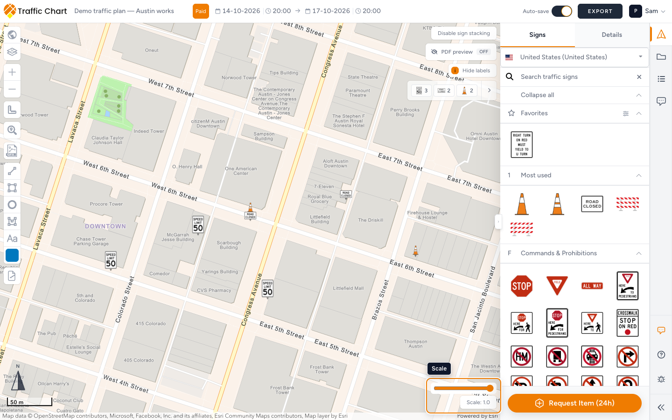The image size is (672, 420).
Task: Open the globe basemap selector
Action: point(12,35)
